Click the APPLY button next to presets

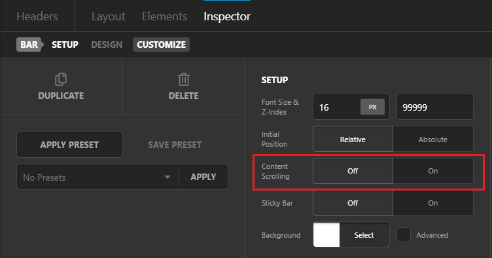tap(203, 177)
